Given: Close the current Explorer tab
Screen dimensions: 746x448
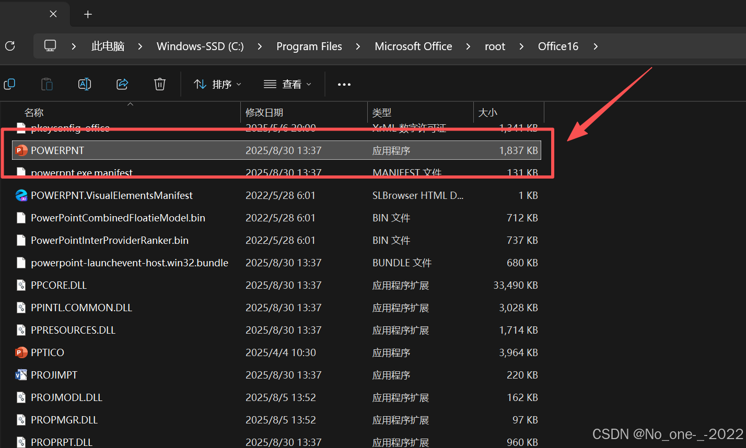Looking at the screenshot, I should point(53,14).
